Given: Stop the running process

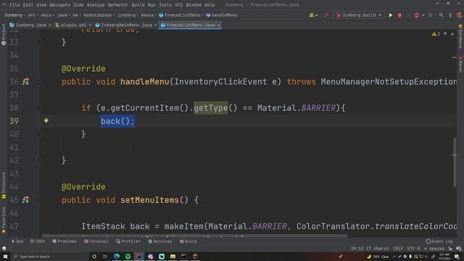Looking at the screenshot, I should [430, 14].
